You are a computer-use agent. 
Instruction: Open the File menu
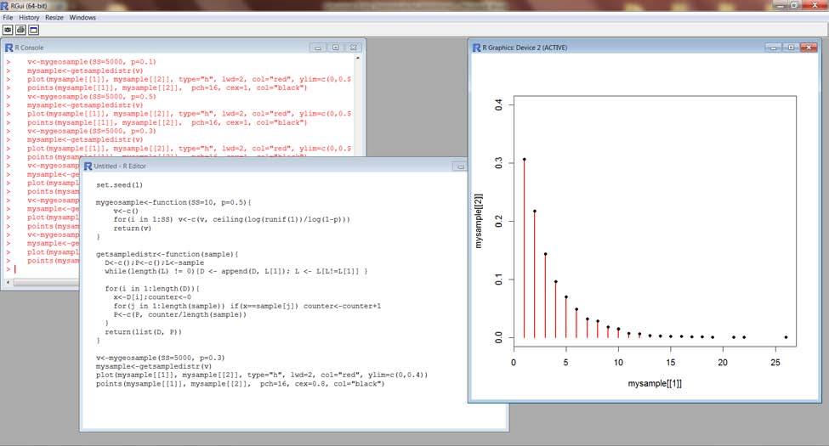(x=8, y=18)
